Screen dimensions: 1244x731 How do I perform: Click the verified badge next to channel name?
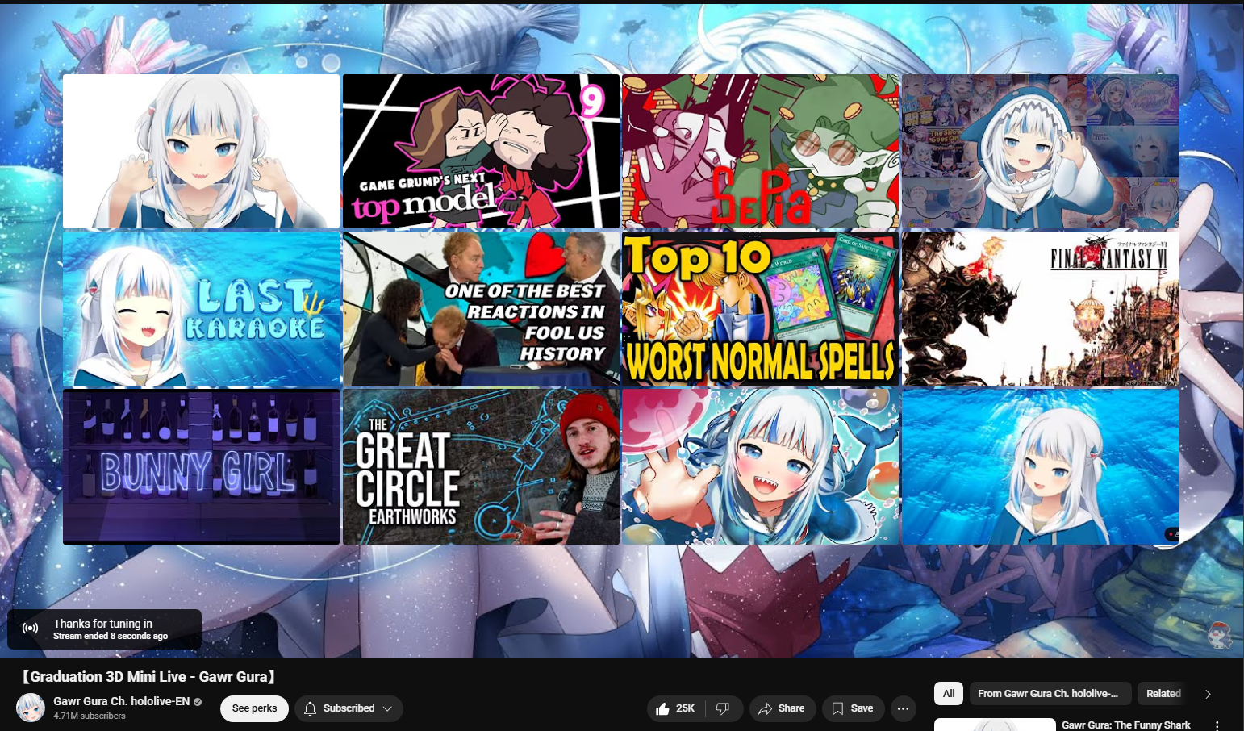coord(198,702)
